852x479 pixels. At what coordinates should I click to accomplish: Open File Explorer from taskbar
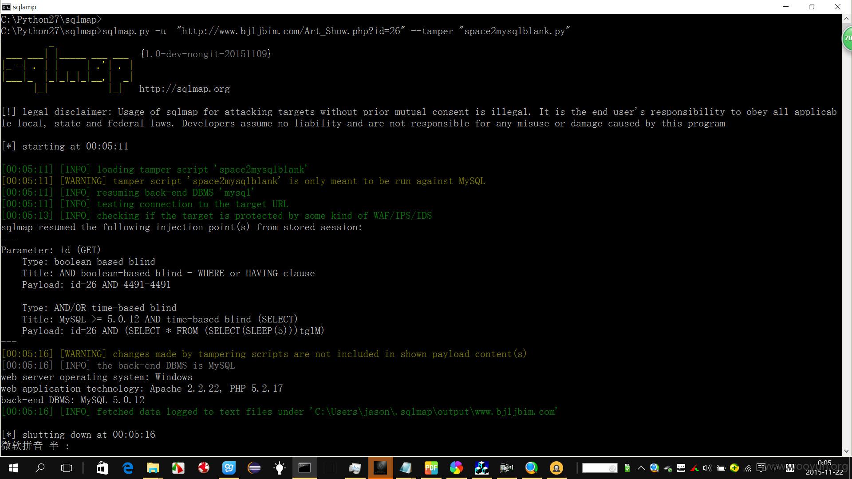pyautogui.click(x=153, y=468)
